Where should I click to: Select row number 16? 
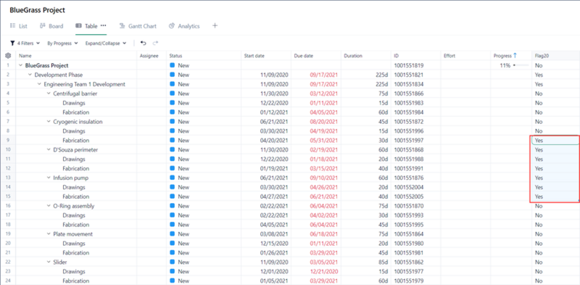pyautogui.click(x=8, y=206)
